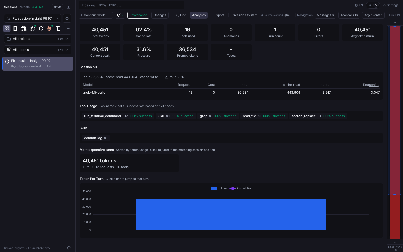Jump up with the minimap up arrow
The width and height of the screenshot is (403, 252).
(x=395, y=23)
